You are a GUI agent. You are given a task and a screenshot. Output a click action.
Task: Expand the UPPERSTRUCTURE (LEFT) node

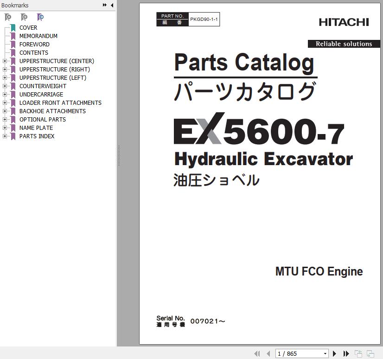tap(5, 78)
